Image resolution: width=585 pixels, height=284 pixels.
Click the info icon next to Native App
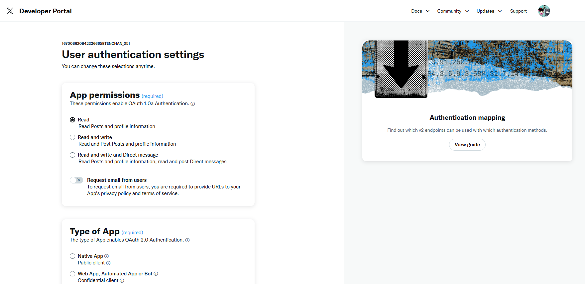[107, 256]
